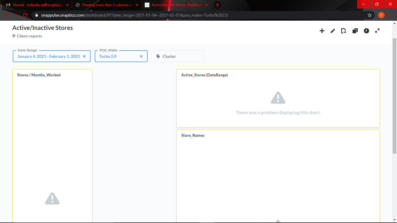This screenshot has width=397, height=223.
Task: Open the refresh schedule clock icon
Action: (x=366, y=31)
